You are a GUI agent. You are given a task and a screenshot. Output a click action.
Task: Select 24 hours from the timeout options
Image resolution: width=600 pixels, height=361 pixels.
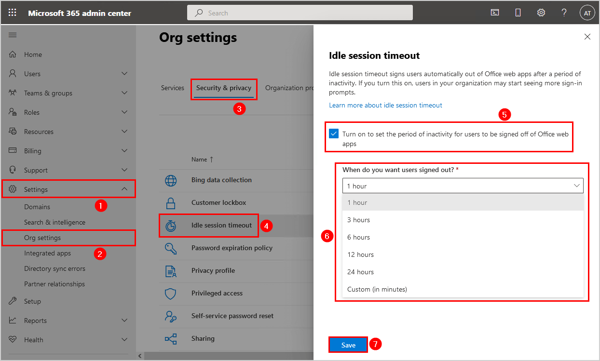[x=360, y=271]
